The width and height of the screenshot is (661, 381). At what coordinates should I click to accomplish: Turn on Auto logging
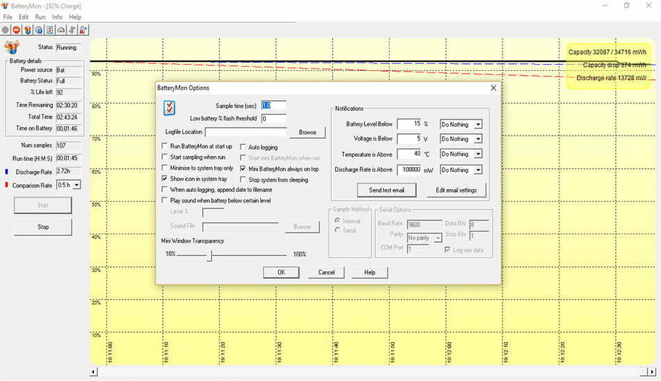pyautogui.click(x=243, y=147)
